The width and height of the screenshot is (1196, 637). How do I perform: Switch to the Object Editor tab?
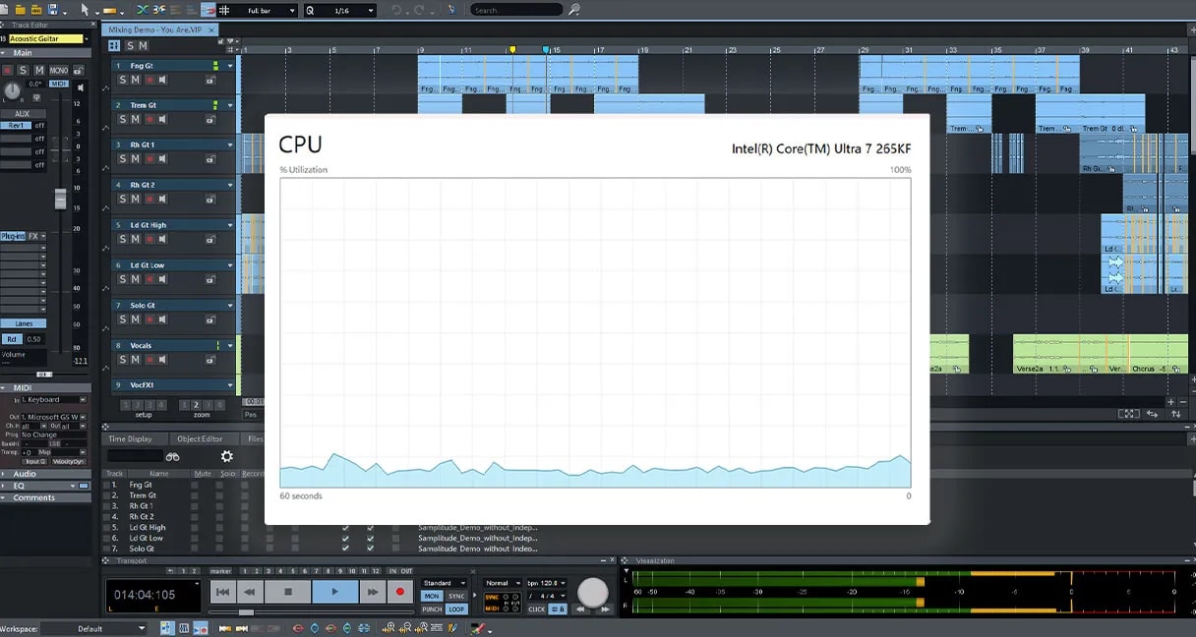(x=199, y=439)
